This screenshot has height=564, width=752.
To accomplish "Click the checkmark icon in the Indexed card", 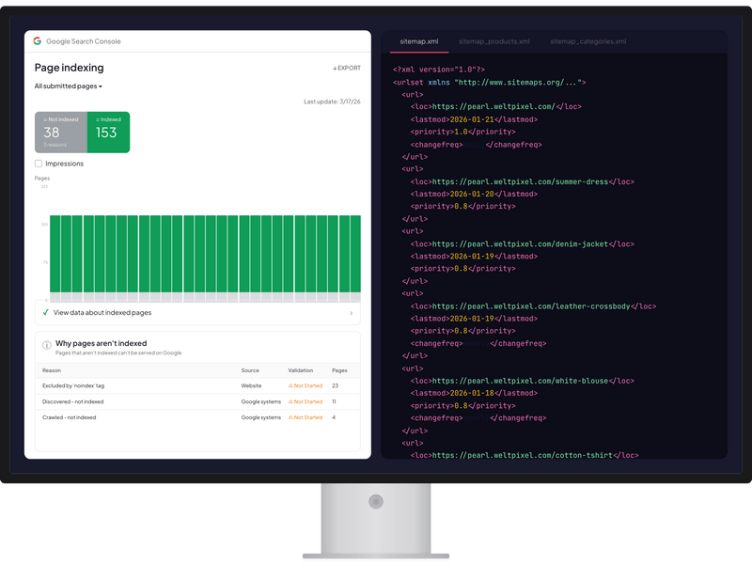I will (99, 117).
